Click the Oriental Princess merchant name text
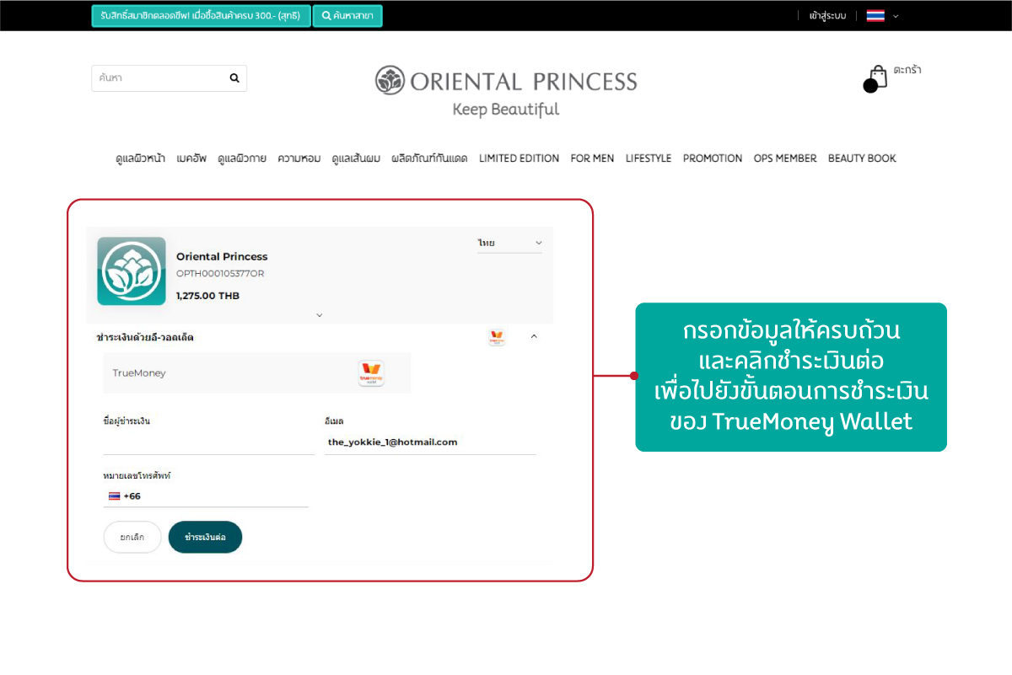 tap(222, 256)
